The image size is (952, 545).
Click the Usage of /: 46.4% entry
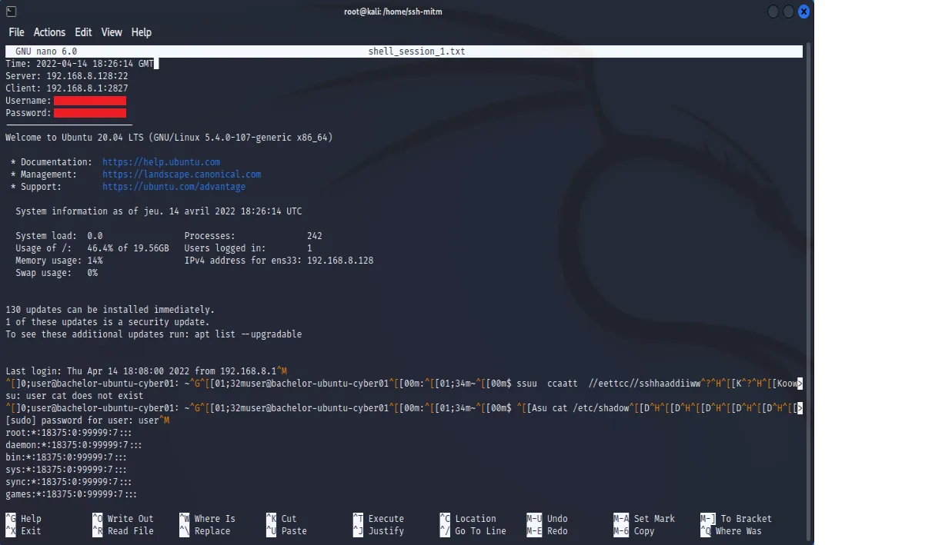[x=92, y=248]
